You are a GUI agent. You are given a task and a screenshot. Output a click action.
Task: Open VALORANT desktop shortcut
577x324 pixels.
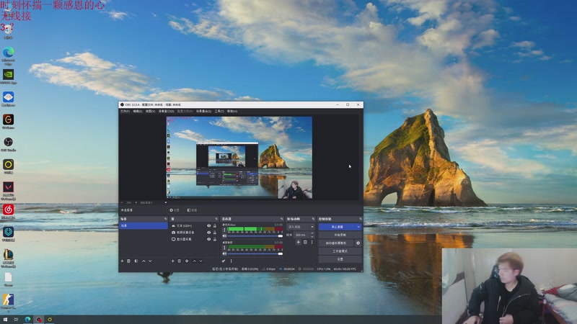point(8,191)
